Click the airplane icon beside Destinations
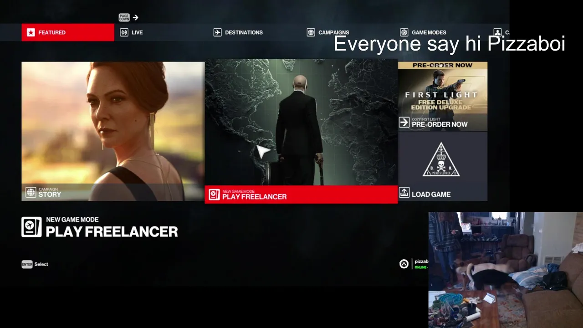Image resolution: width=583 pixels, height=328 pixels. 217,32
